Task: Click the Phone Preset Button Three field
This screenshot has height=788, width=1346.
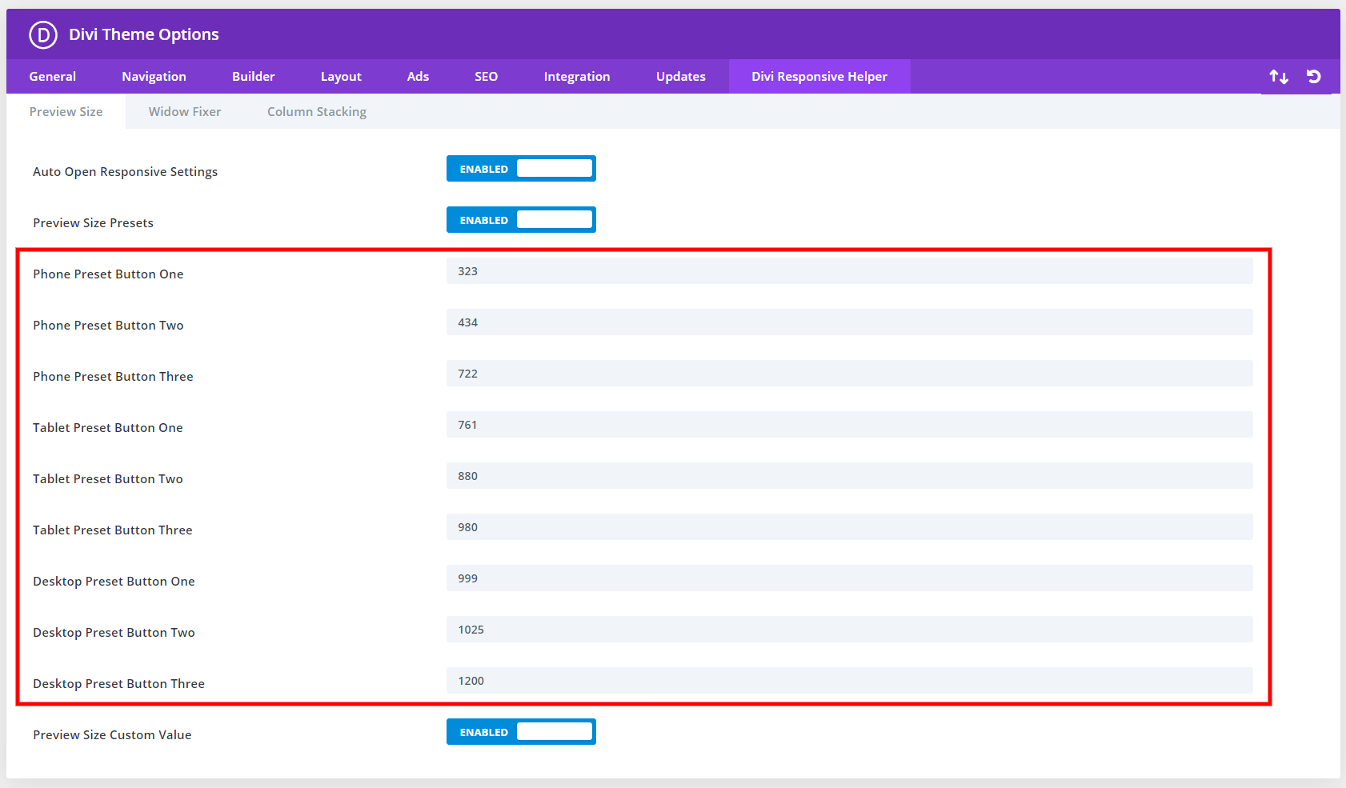Action: coord(850,374)
